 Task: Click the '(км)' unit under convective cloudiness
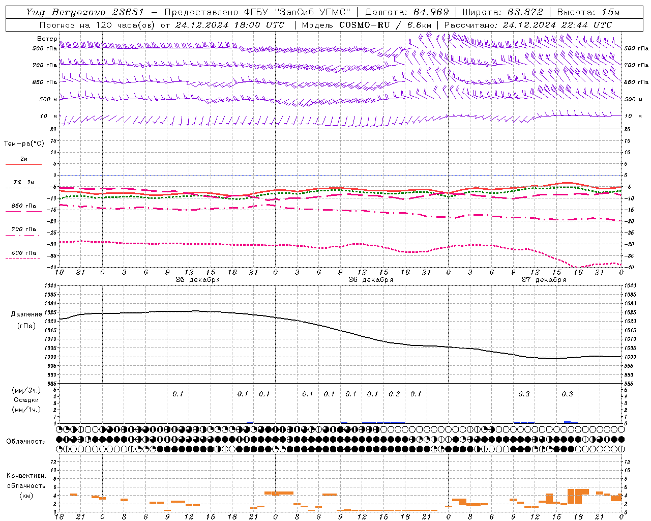coord(26,496)
